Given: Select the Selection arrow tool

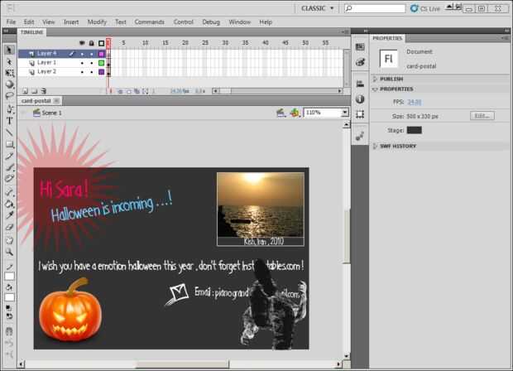Looking at the screenshot, I should click(9, 50).
